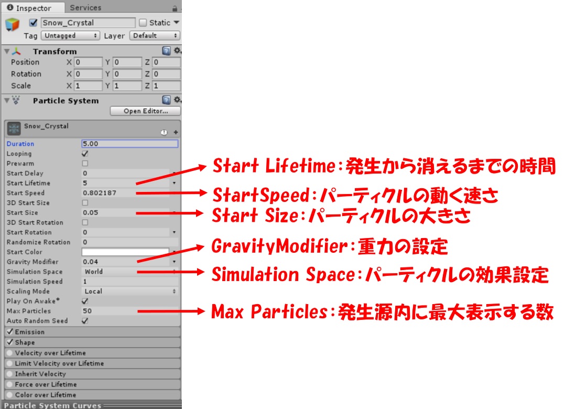Disable the Snow_Crystal active checkbox

pyautogui.click(x=34, y=23)
